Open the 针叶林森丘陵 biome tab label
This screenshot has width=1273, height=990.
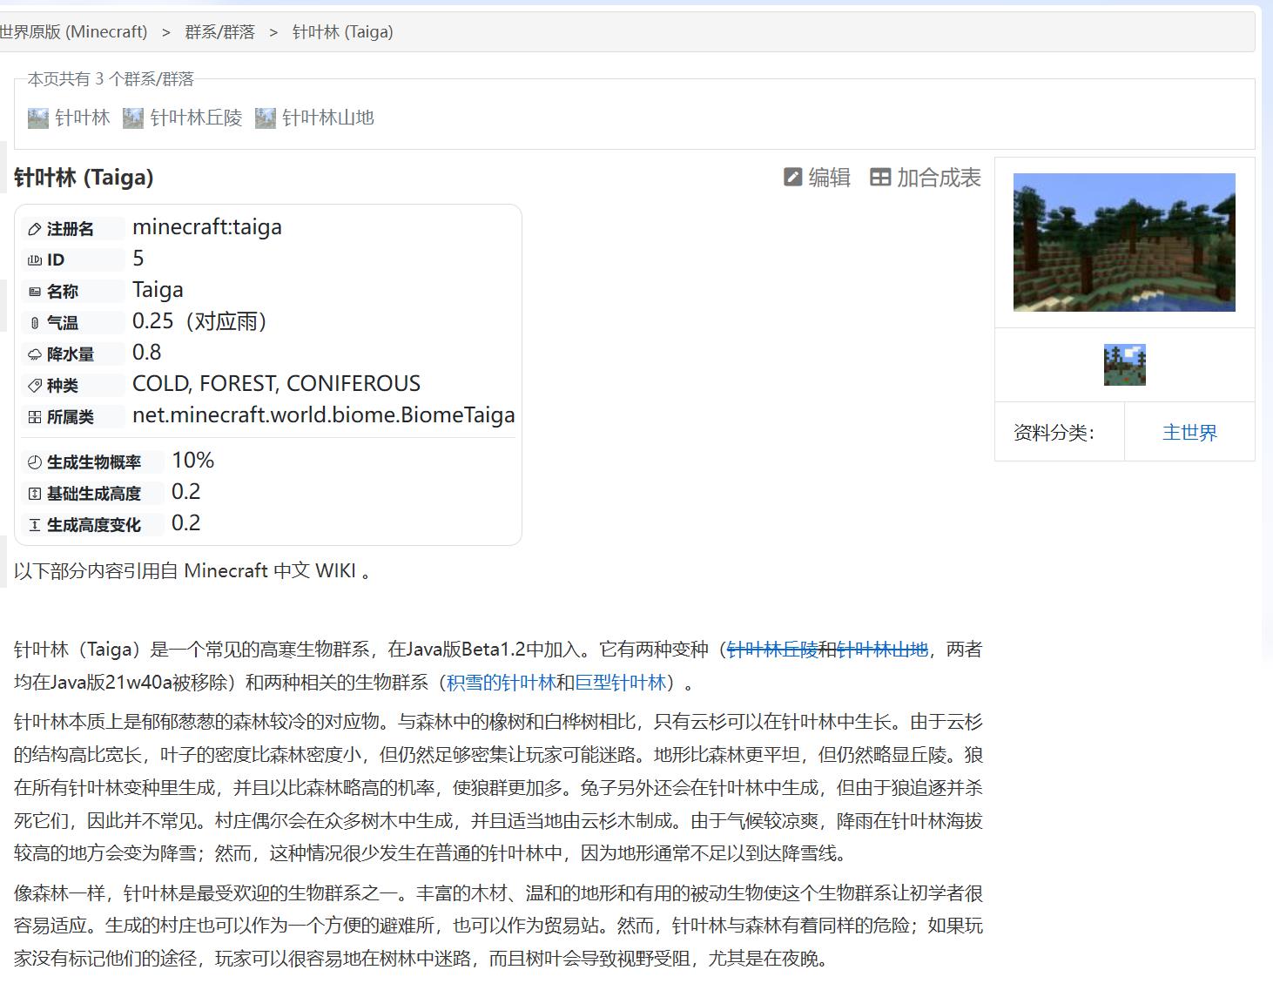click(x=196, y=118)
